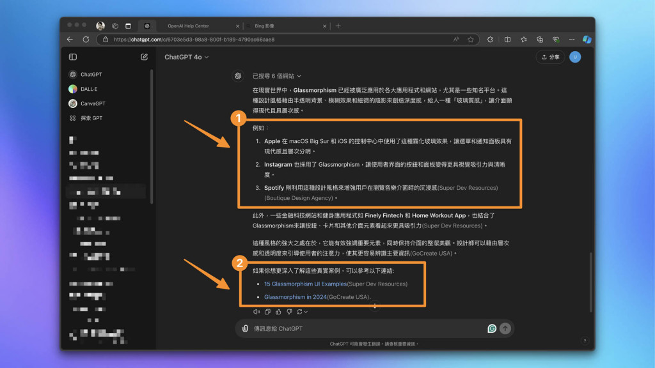Click the vertical tabs icon

click(128, 26)
